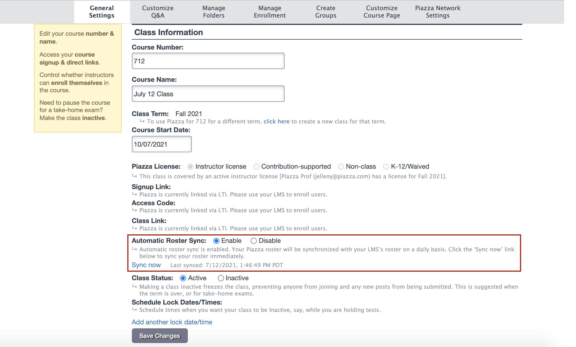This screenshot has width=576, height=347.
Task: Select Customize Course Page tab
Action: pos(382,12)
